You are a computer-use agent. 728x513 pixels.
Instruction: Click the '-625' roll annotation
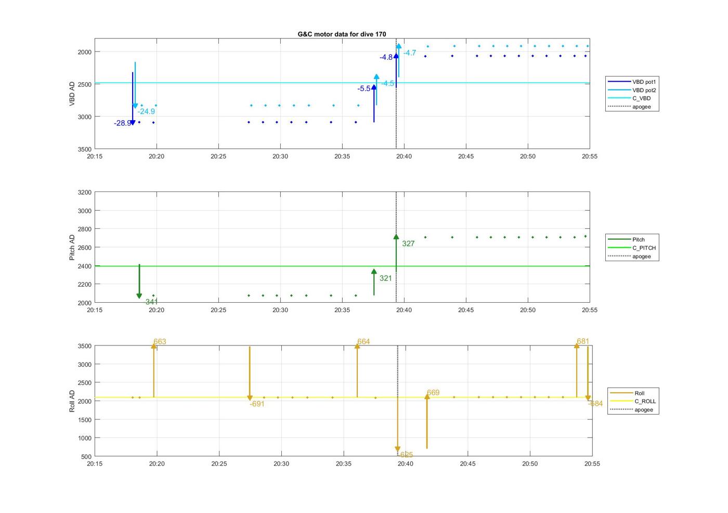pos(406,455)
